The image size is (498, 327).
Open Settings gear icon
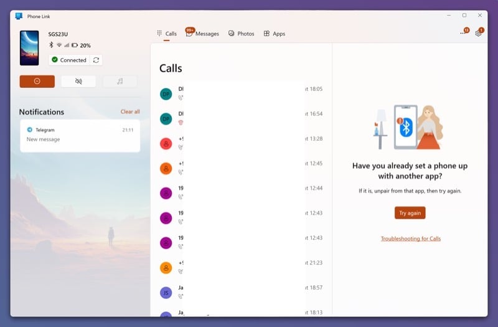tap(479, 33)
